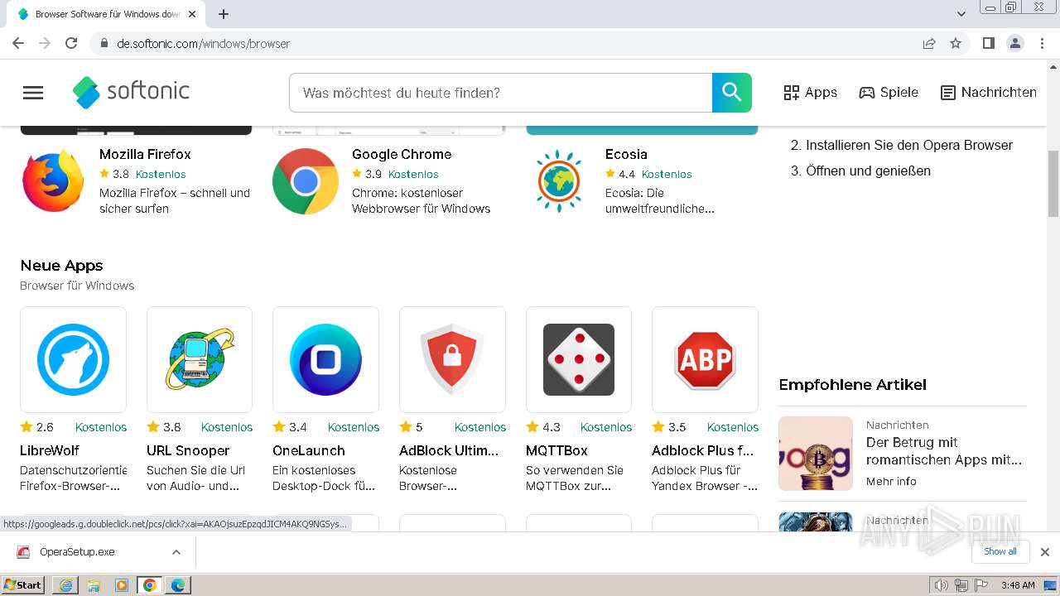Open the Mozilla Firefox app icon
This screenshot has width=1060, height=596.
pyautogui.click(x=53, y=180)
